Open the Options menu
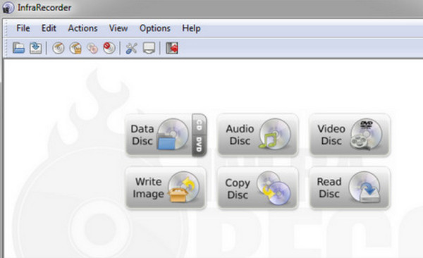Viewport: 423px width, 258px height. [155, 28]
